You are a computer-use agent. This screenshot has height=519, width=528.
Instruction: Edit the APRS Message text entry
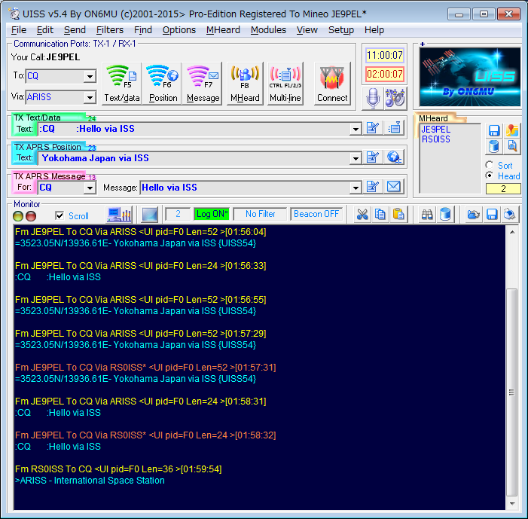373,187
